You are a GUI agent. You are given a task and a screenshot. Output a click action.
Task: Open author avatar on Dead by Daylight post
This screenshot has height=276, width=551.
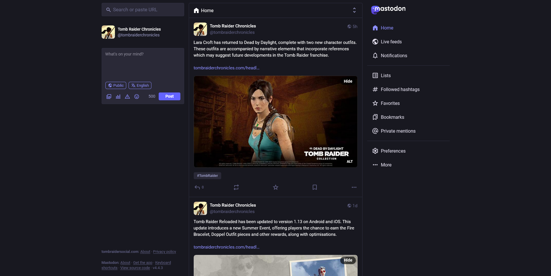click(200, 29)
